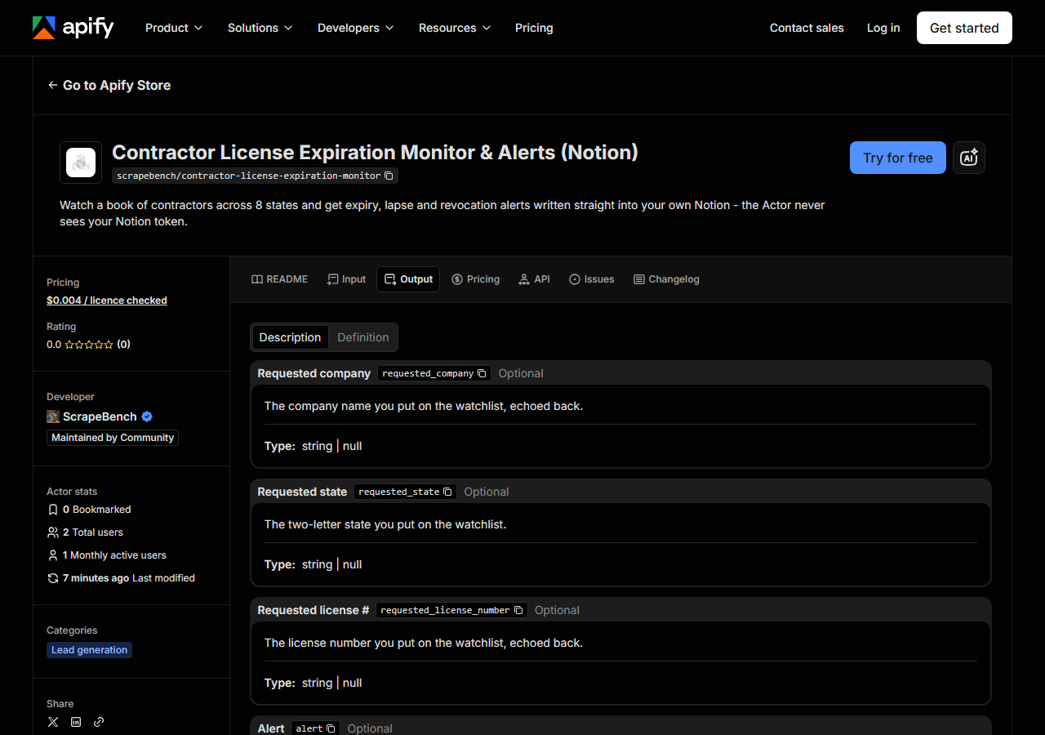
Task: Open the actor Pricing tab
Action: [475, 279]
